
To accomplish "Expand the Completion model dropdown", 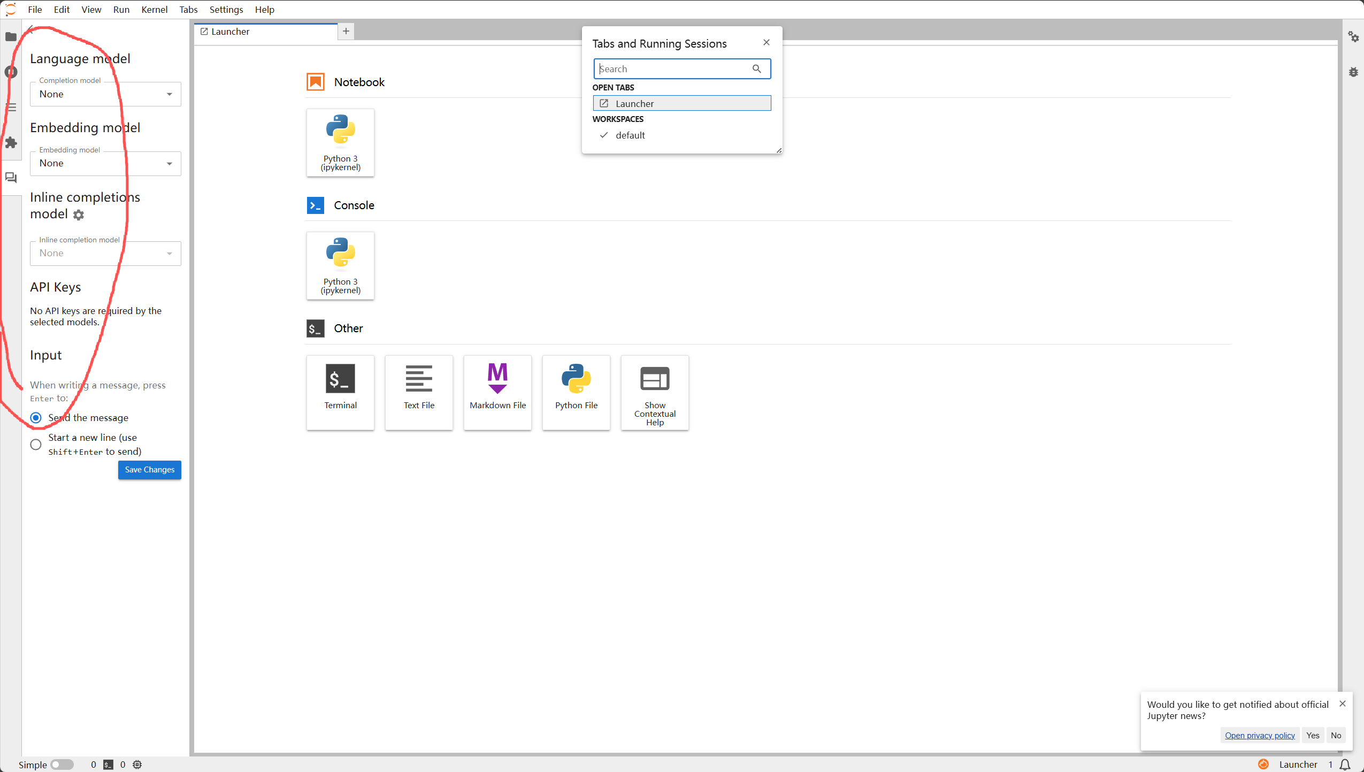I will (105, 94).
